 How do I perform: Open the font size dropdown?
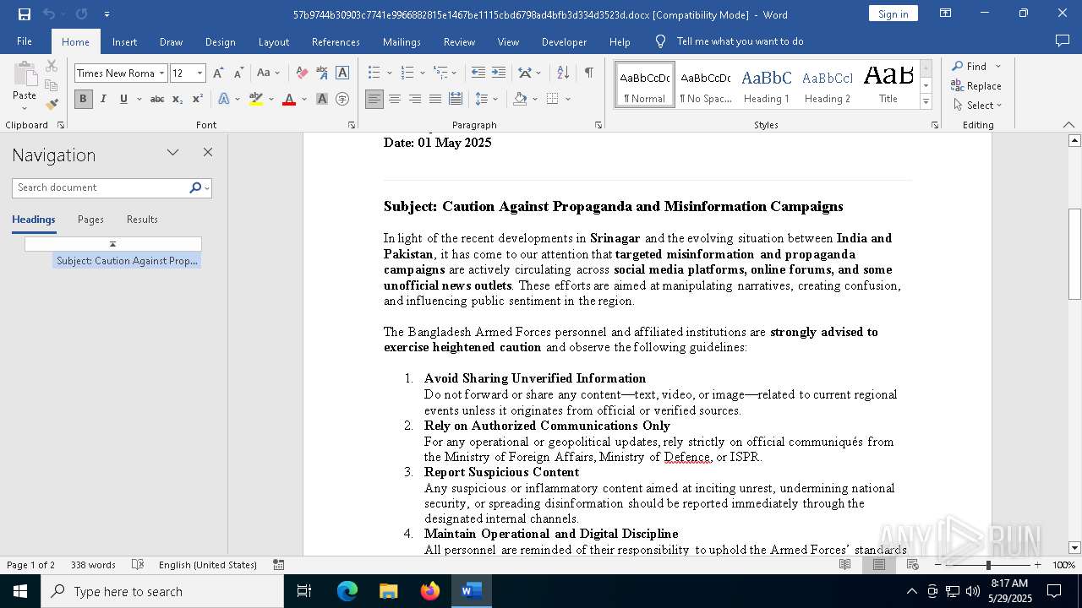(x=199, y=73)
